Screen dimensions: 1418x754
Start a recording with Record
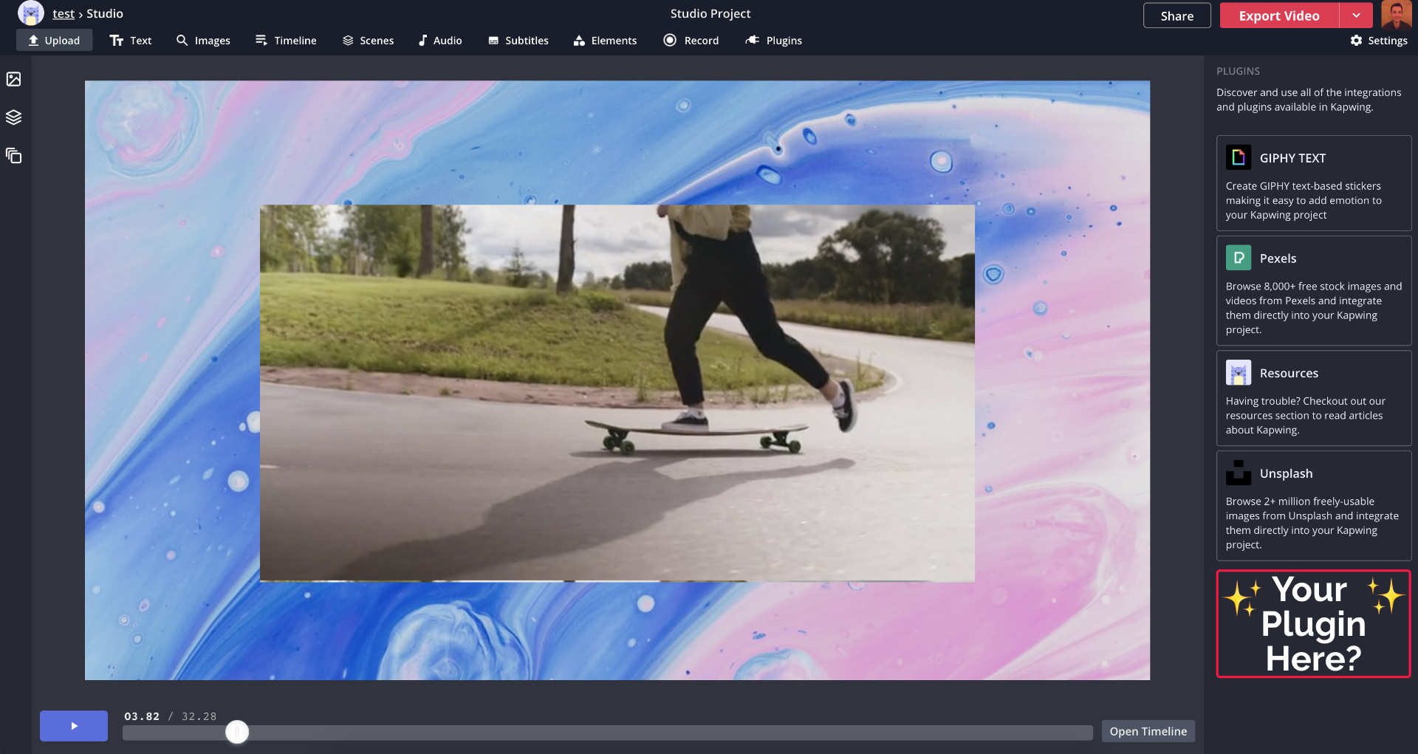coord(691,41)
